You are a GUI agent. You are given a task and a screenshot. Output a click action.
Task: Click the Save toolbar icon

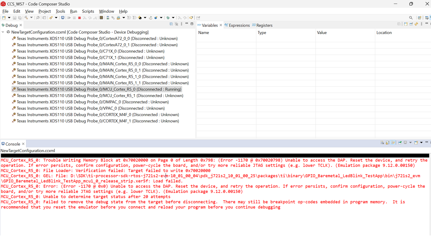point(14,18)
